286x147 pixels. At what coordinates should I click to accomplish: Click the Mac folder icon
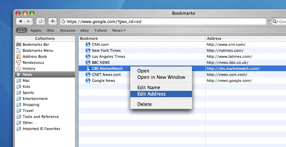click(19, 81)
